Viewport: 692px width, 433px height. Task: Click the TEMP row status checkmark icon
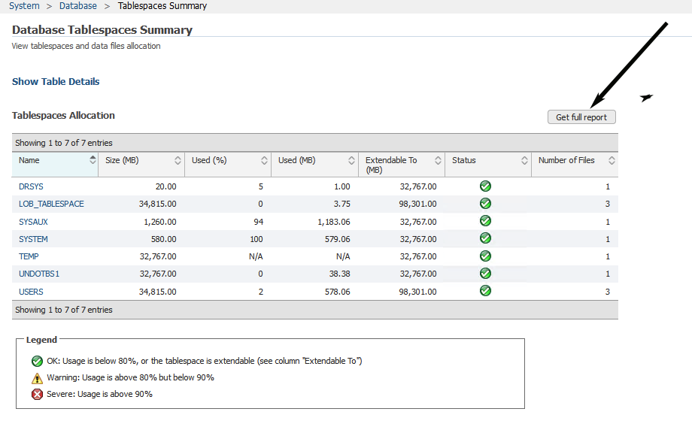(485, 256)
